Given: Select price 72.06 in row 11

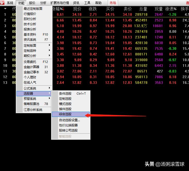Looking at the screenshot, I should (77, 71).
